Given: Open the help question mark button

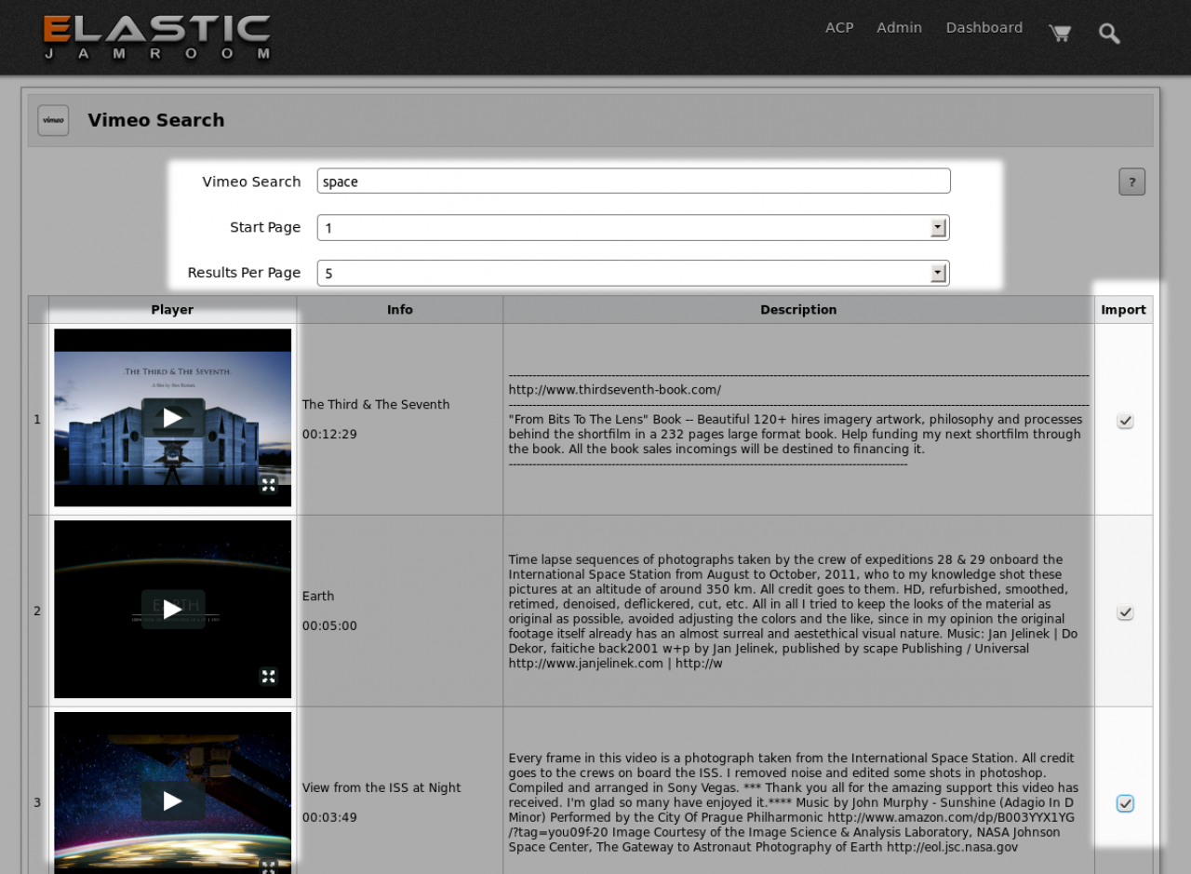Looking at the screenshot, I should [x=1131, y=182].
